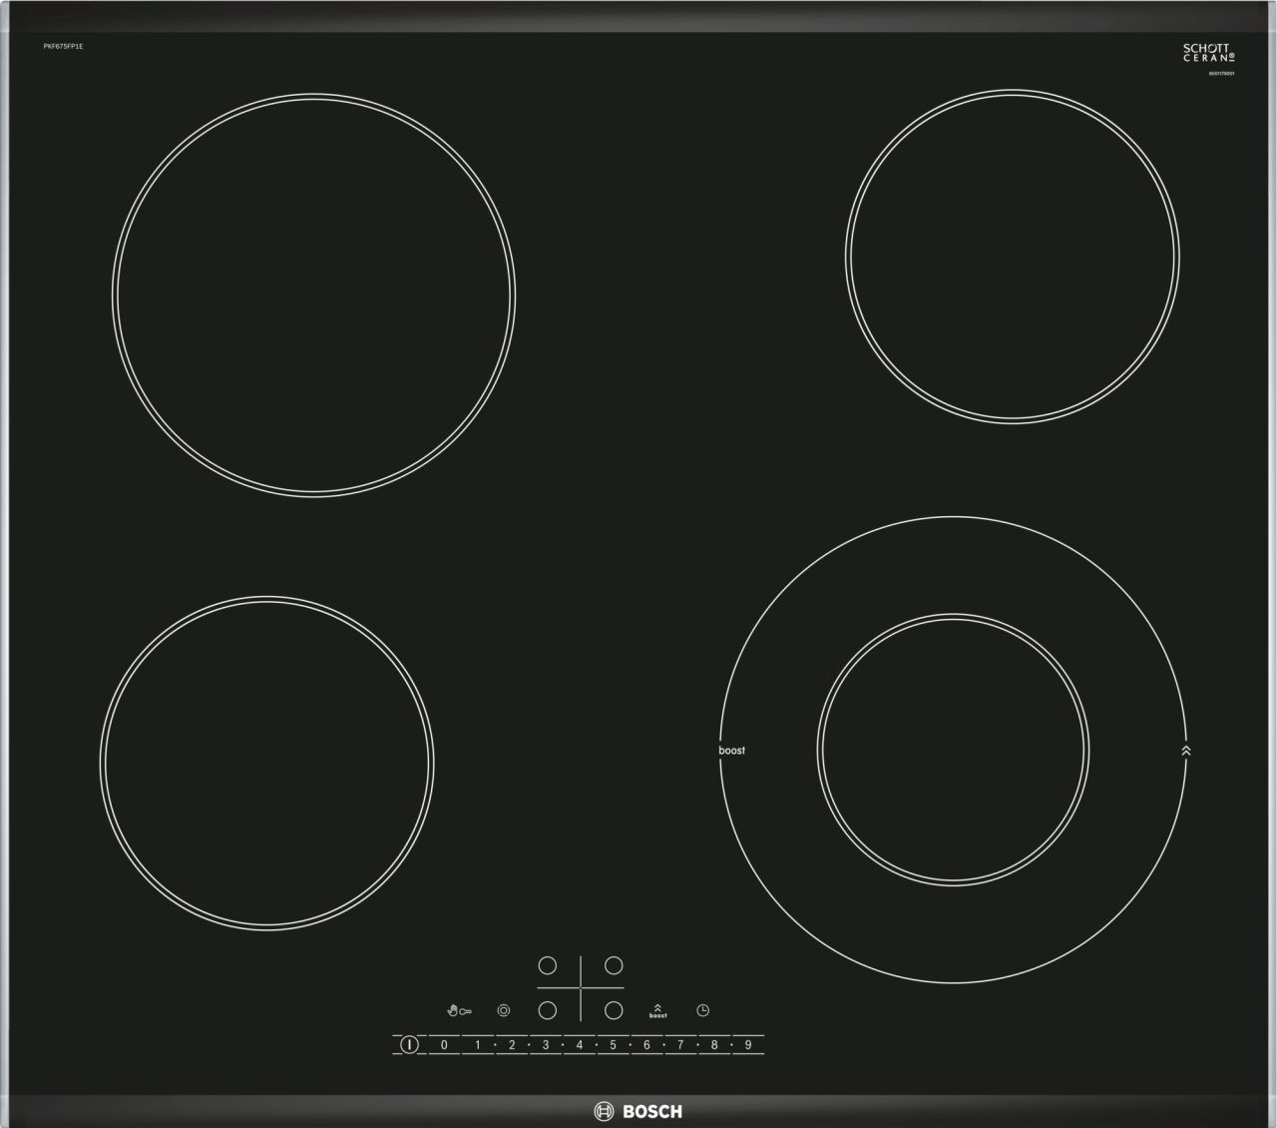This screenshot has width=1277, height=1128.
Task: Tap the boost label on front-right zone
Action: 731,751
